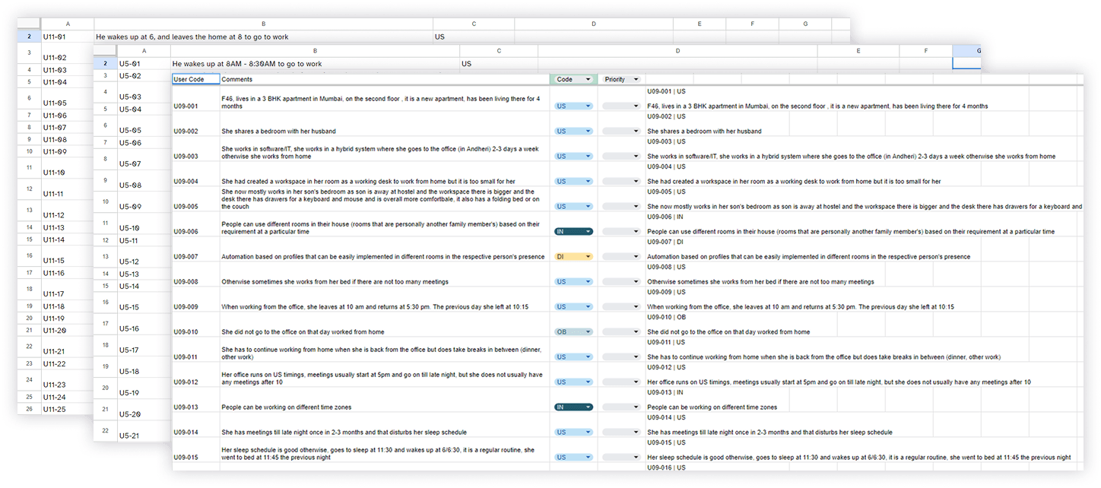This screenshot has width=1101, height=488.
Task: Select highlighted column G header in U5 spreadsheet
Action: (967, 51)
